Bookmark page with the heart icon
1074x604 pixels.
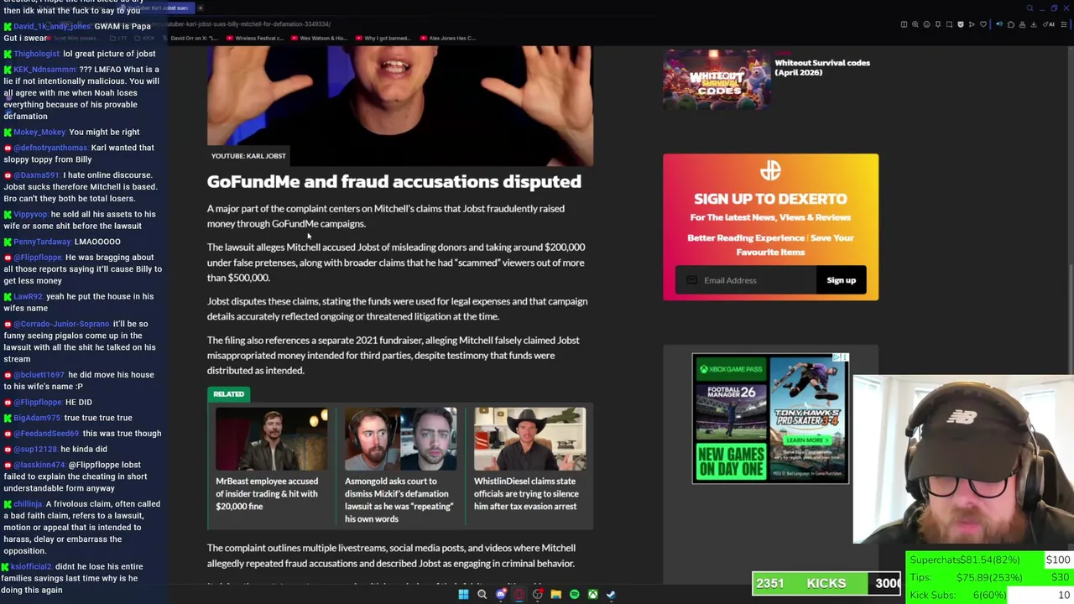pos(983,24)
